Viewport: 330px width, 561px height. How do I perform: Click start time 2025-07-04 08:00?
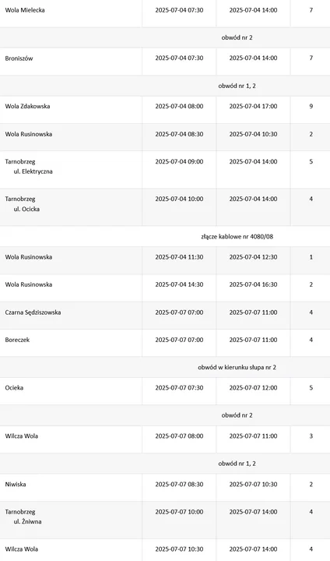[179, 106]
